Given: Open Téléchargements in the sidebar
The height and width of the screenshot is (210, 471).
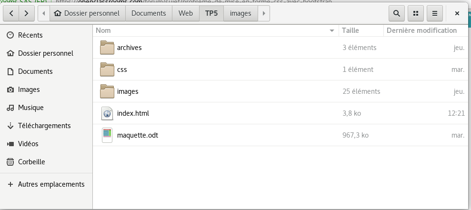Looking at the screenshot, I should 44,126.
